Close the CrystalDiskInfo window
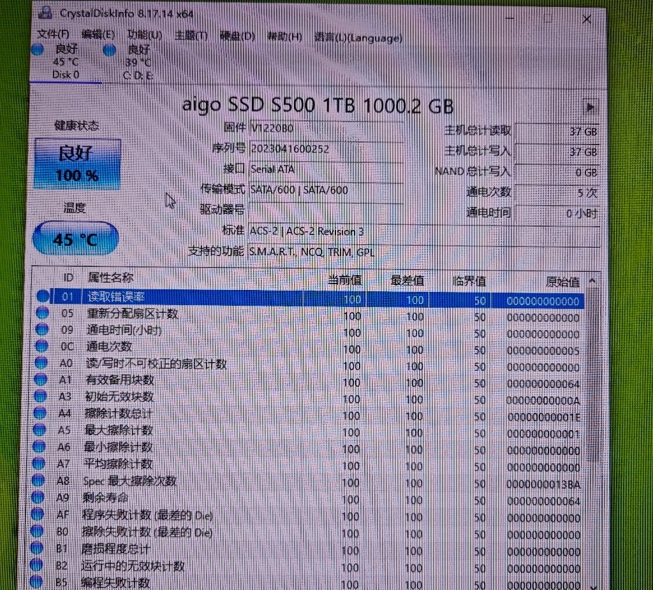 pos(587,20)
